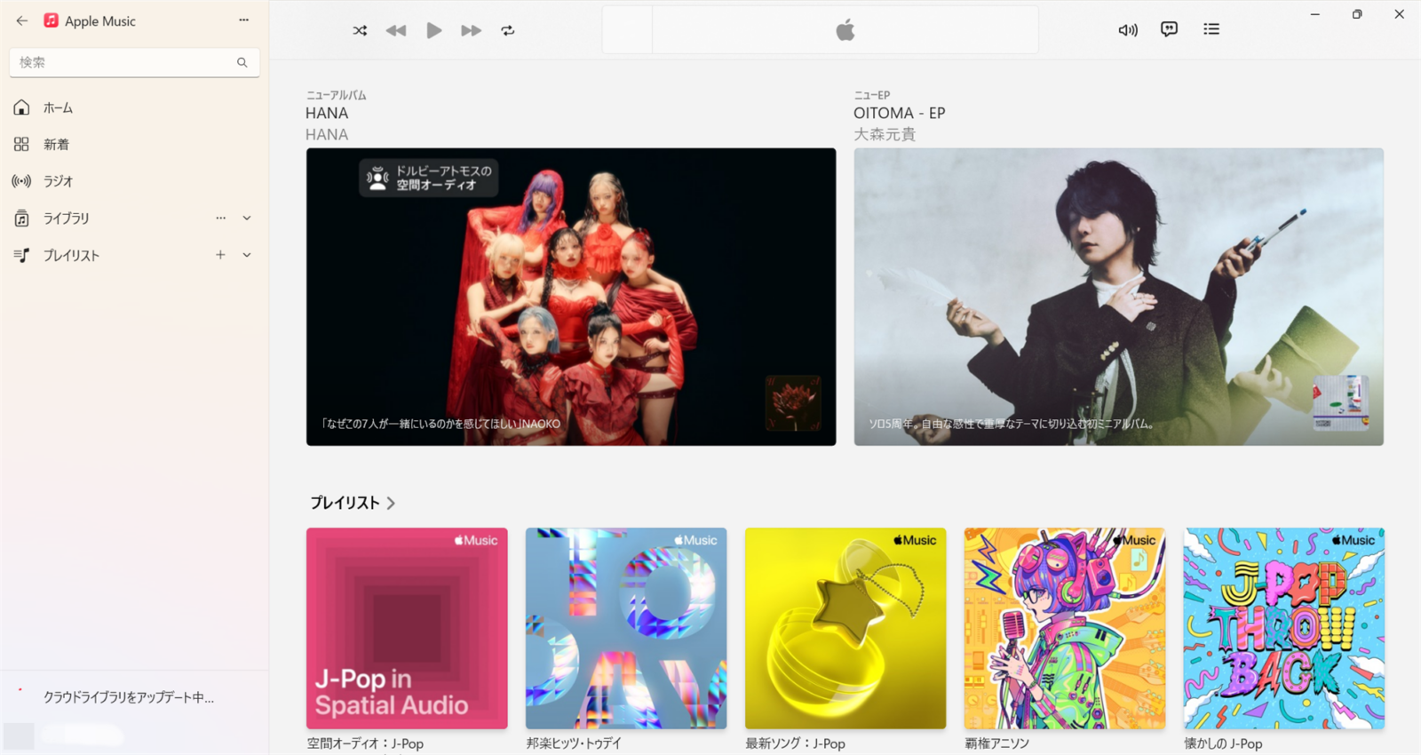Open the Up Next queue list
The width and height of the screenshot is (1421, 755).
(x=1211, y=29)
